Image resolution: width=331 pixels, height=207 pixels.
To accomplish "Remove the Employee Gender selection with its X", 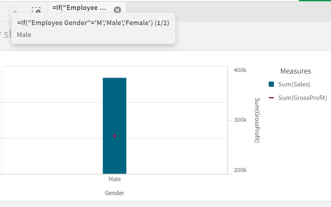I will pyautogui.click(x=117, y=10).
